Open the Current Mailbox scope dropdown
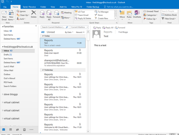The image size is (179, 135). tap(79, 27)
